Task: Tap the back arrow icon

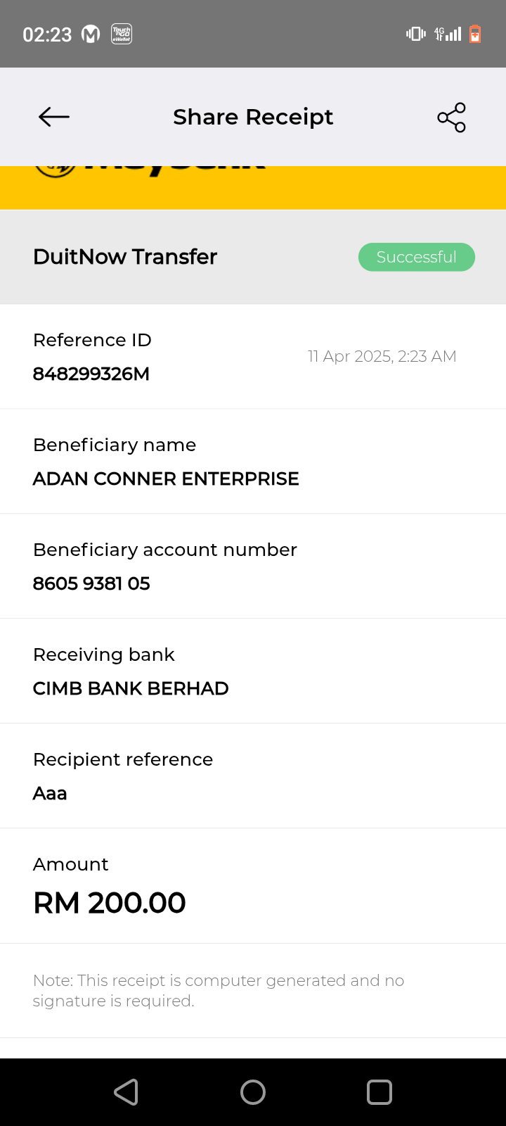Action: point(54,117)
